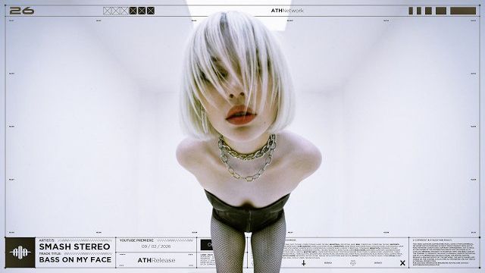
Task: Click the YOUTUBE PREMIERE label
Action: click(x=136, y=240)
